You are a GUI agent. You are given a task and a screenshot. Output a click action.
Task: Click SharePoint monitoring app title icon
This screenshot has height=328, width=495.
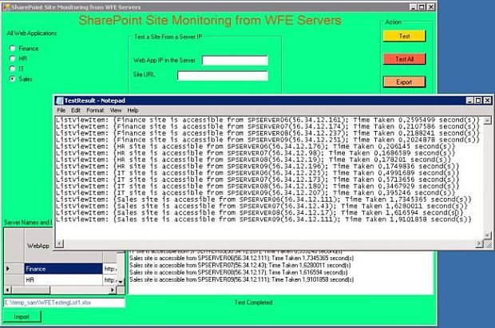[6, 7]
